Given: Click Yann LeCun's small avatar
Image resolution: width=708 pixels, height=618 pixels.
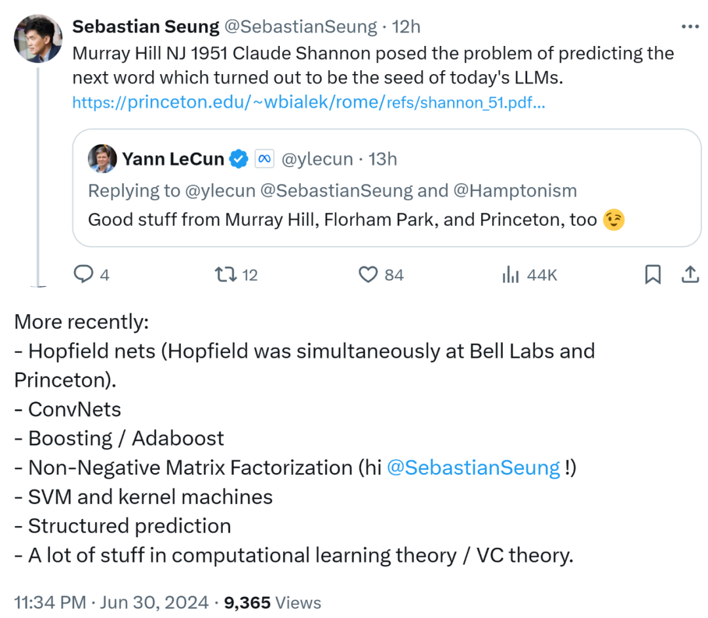Looking at the screenshot, I should (102, 159).
